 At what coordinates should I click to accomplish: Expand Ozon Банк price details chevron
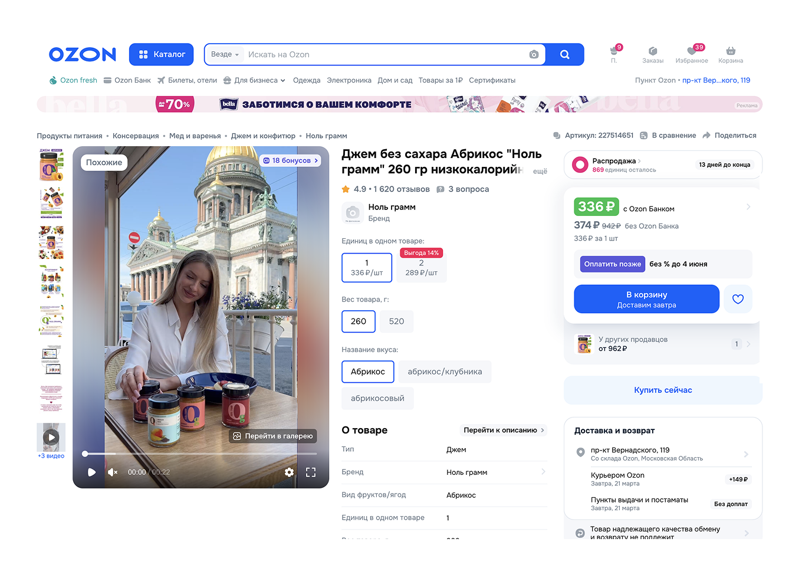748,207
